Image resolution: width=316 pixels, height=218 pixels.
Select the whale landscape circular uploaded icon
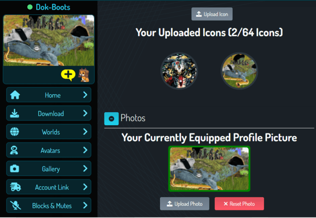239,71
